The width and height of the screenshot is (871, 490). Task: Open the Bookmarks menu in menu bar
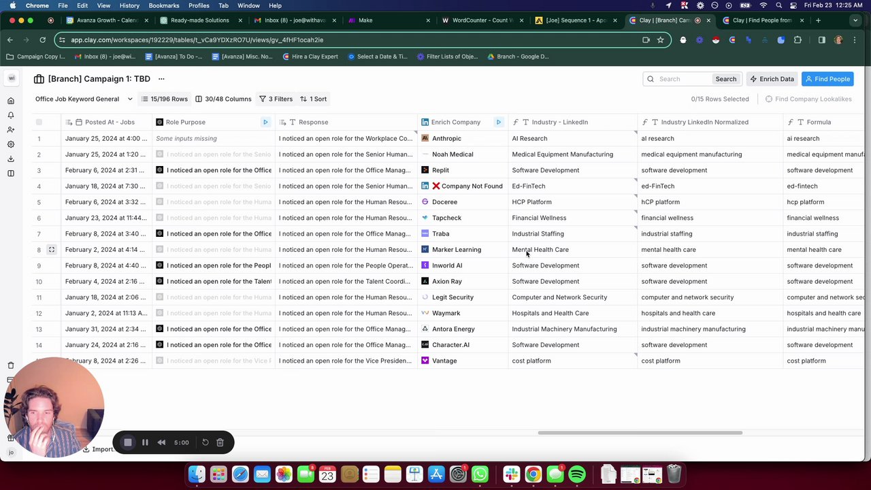[163, 5]
